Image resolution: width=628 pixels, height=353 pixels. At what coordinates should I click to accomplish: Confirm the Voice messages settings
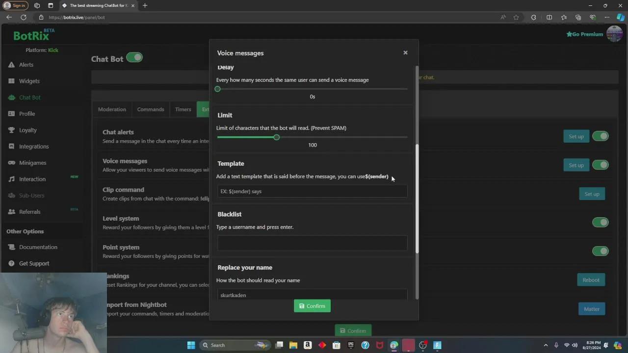(312, 306)
